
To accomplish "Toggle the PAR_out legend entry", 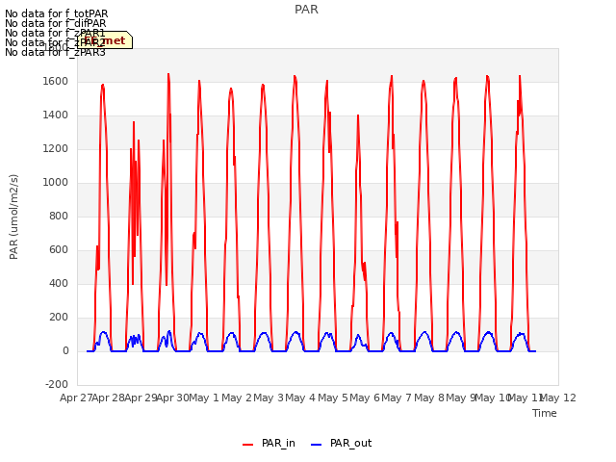I will pyautogui.click(x=341, y=443).
